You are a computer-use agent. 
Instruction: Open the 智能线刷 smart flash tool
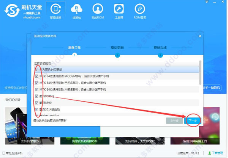click(55, 11)
